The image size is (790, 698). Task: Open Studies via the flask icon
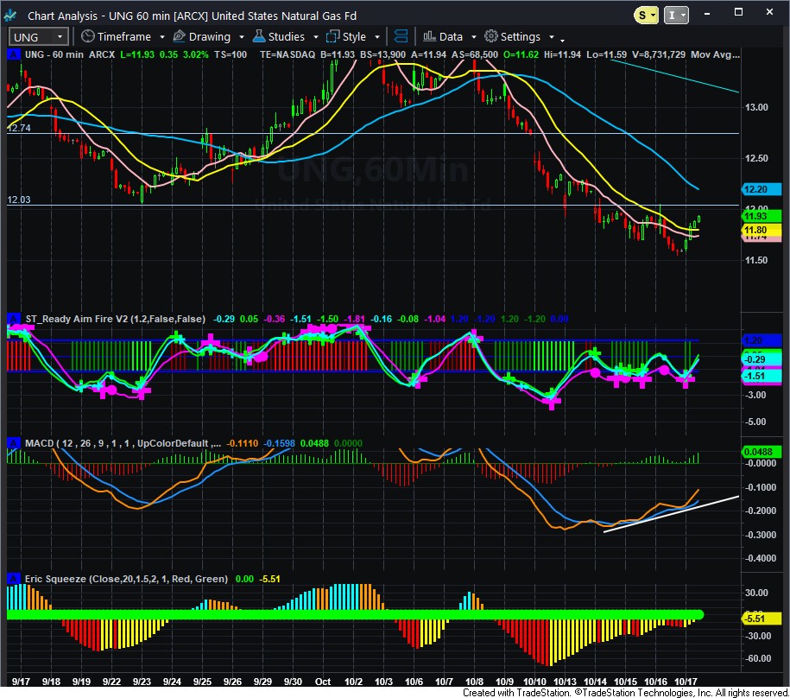coord(258,37)
